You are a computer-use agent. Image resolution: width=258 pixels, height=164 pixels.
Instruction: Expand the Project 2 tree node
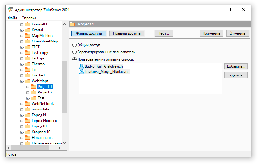coord(28,92)
